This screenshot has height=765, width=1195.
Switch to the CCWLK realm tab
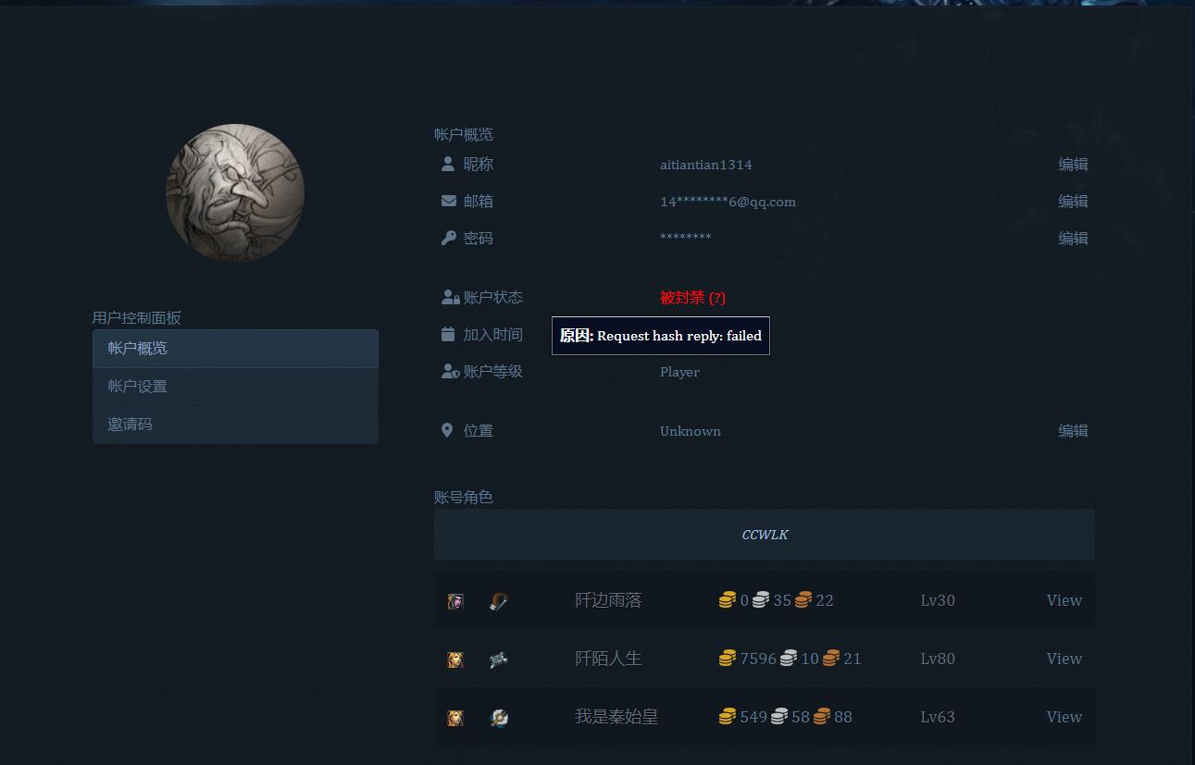765,534
